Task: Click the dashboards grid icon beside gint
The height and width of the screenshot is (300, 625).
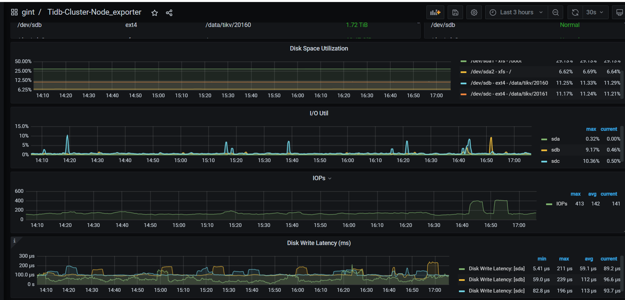Action: [x=14, y=12]
